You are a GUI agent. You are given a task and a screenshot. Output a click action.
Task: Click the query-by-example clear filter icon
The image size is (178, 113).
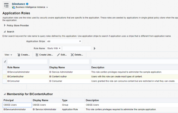[5, 62]
